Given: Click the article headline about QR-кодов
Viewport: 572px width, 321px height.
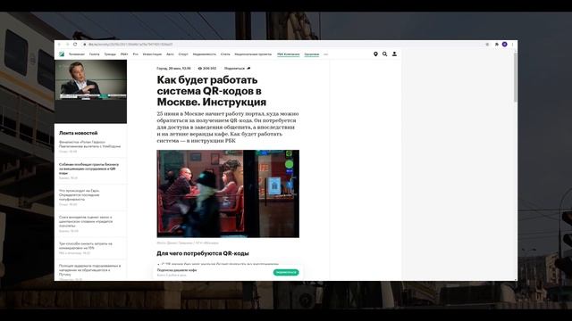Looking at the screenshot, I should point(212,91).
